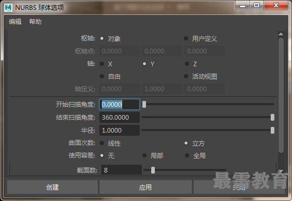Image resolution: width=292 pixels, height=201 pixels.
Task: Set use tolerance to 局部
Action: [x=144, y=155]
